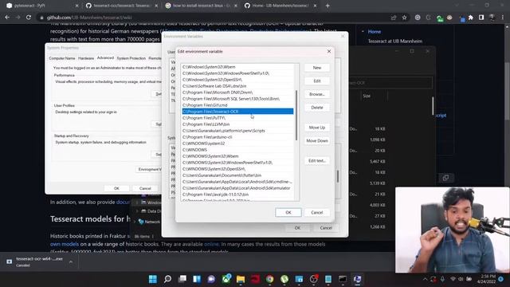
Task: Share this page from the address bar
Action: [394, 18]
